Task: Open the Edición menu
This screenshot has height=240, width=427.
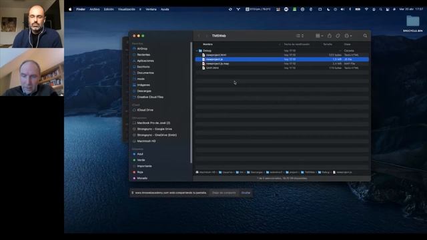Action: coord(109,9)
